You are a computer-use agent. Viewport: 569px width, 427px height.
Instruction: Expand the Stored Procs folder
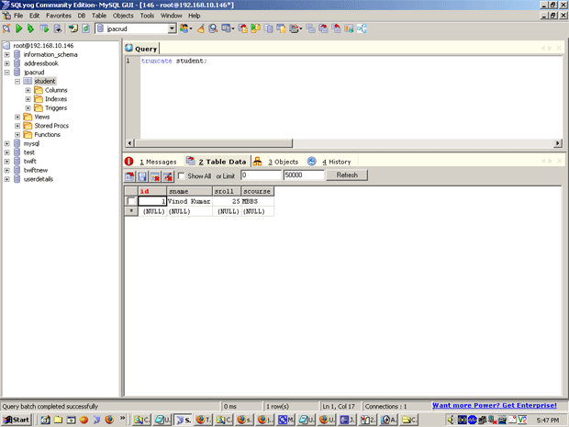[x=17, y=126]
